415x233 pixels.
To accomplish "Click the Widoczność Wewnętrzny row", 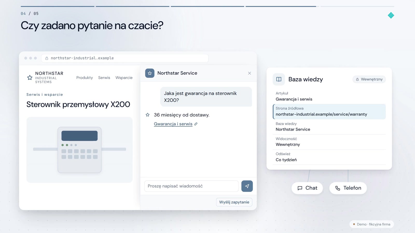I will 329,142.
